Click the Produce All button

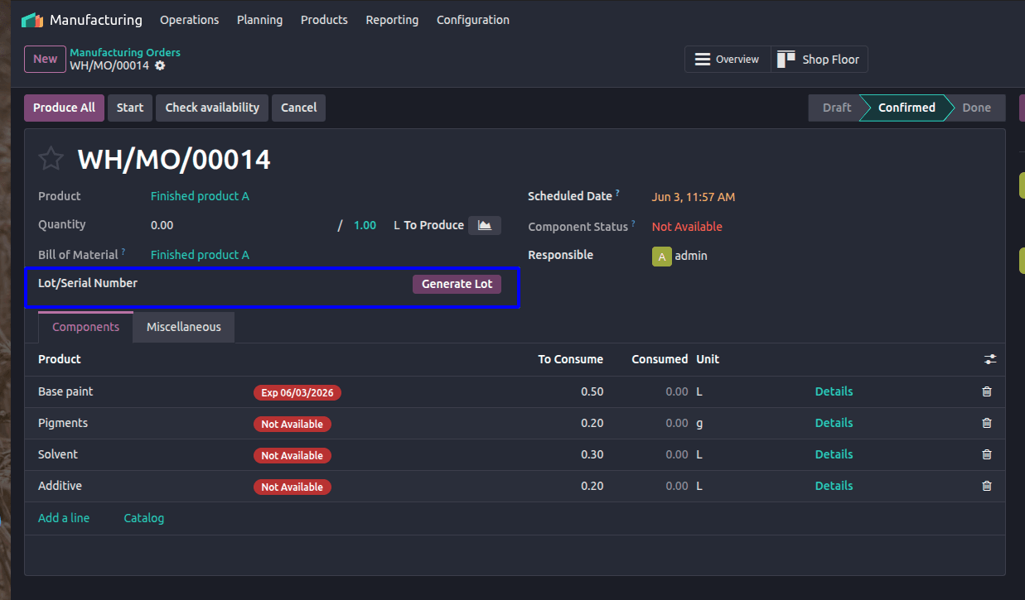[64, 108]
